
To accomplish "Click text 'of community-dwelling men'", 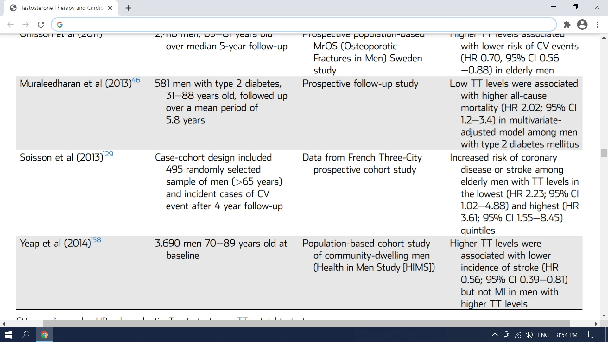I will (372, 256).
